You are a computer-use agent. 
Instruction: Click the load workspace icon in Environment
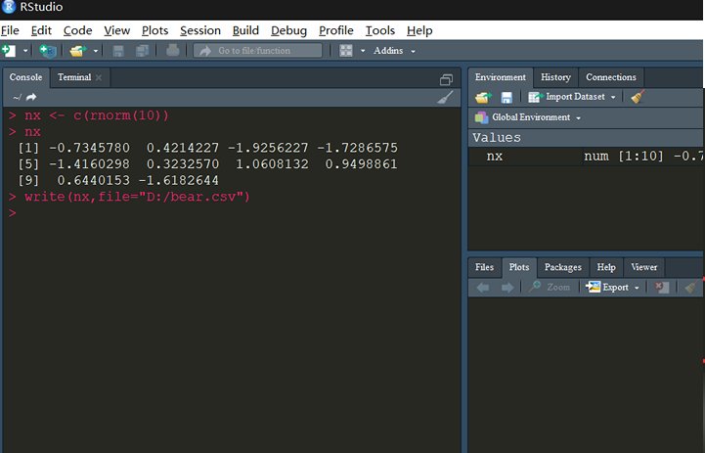(482, 97)
